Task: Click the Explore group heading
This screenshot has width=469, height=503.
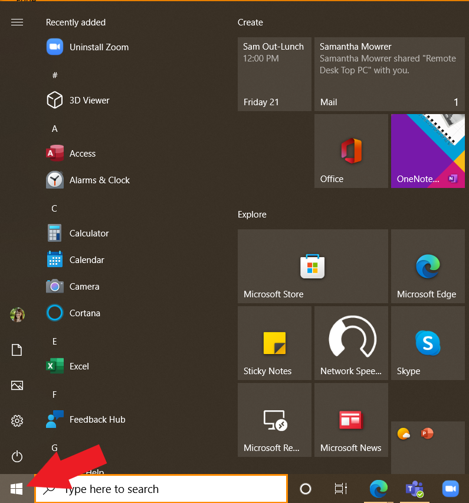Action: [252, 215]
